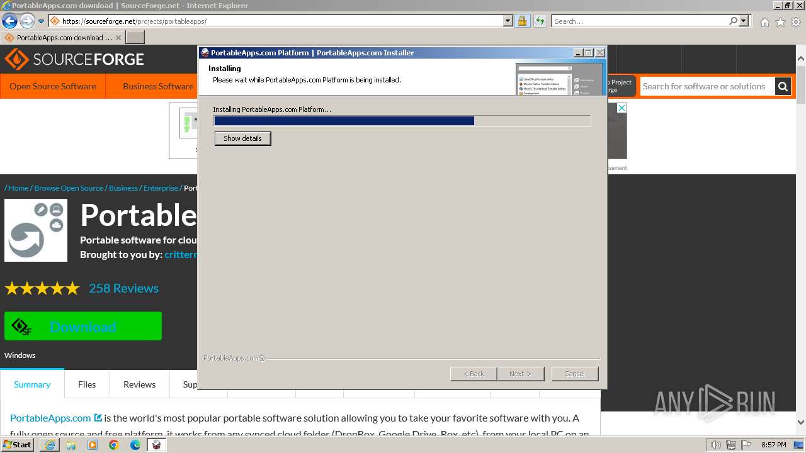Image resolution: width=806 pixels, height=453 pixels.
Task: Switch to the Files tab
Action: [x=87, y=384]
